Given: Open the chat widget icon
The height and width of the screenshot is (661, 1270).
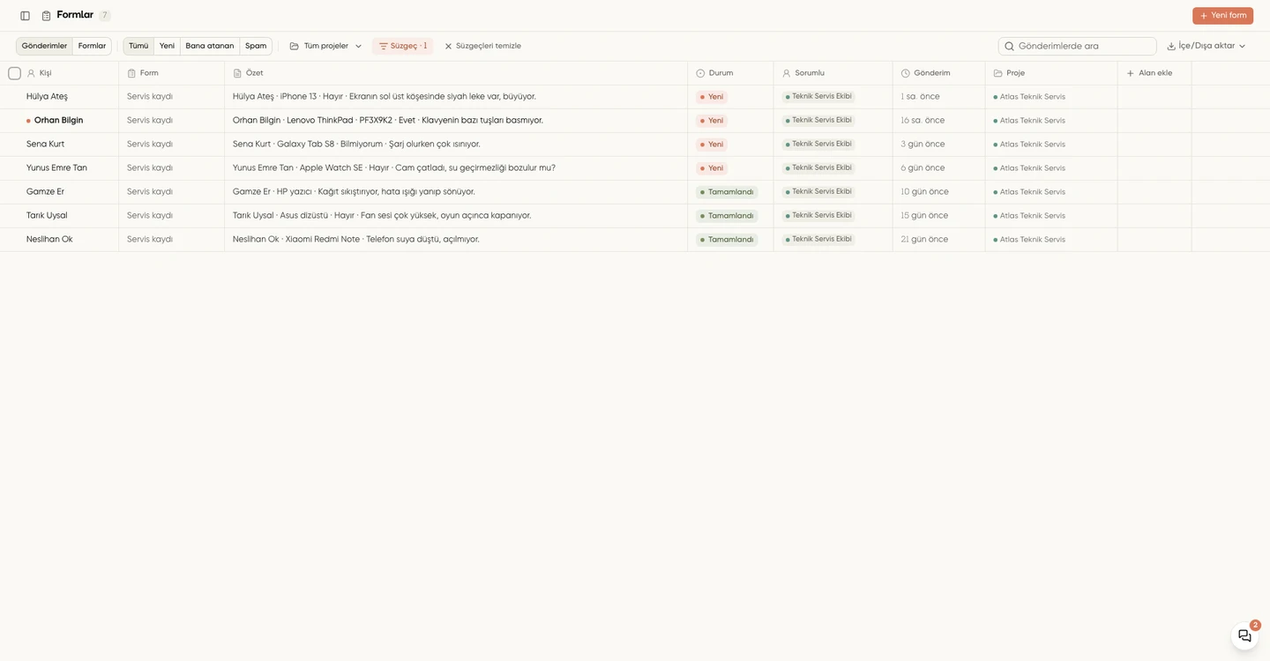Looking at the screenshot, I should (1244, 636).
